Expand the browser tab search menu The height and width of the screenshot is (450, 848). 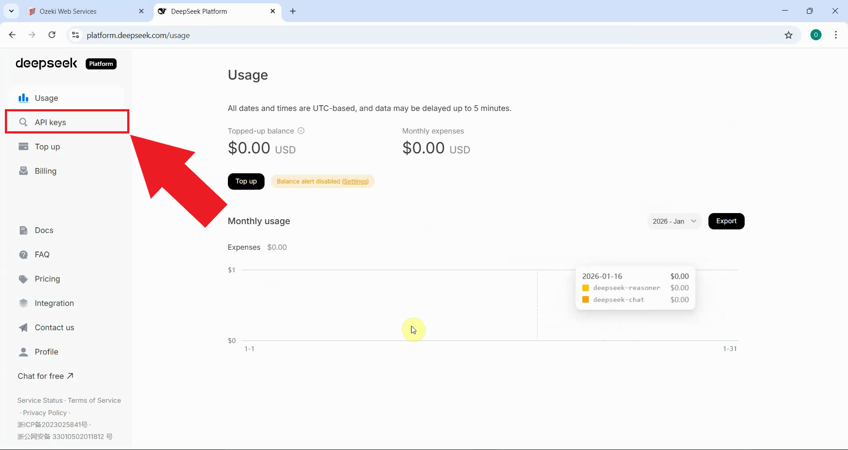click(11, 11)
